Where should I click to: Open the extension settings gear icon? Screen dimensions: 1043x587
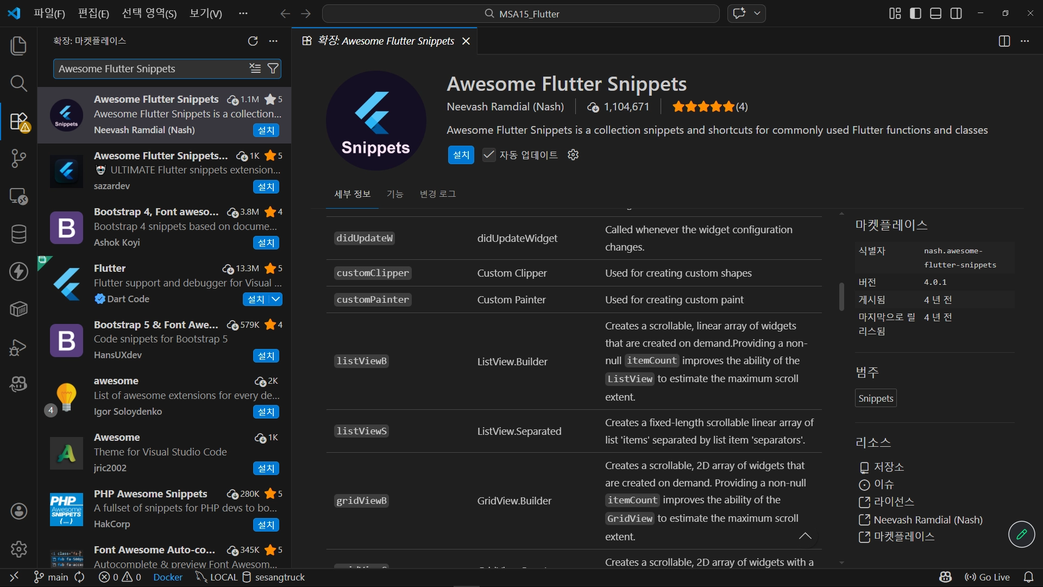(x=573, y=155)
